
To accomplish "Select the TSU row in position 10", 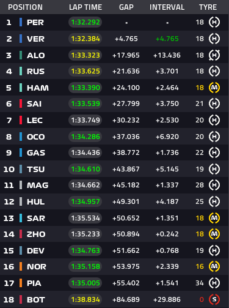I will point(114,169).
